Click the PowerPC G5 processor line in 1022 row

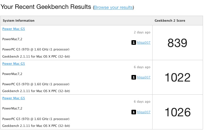36,84
